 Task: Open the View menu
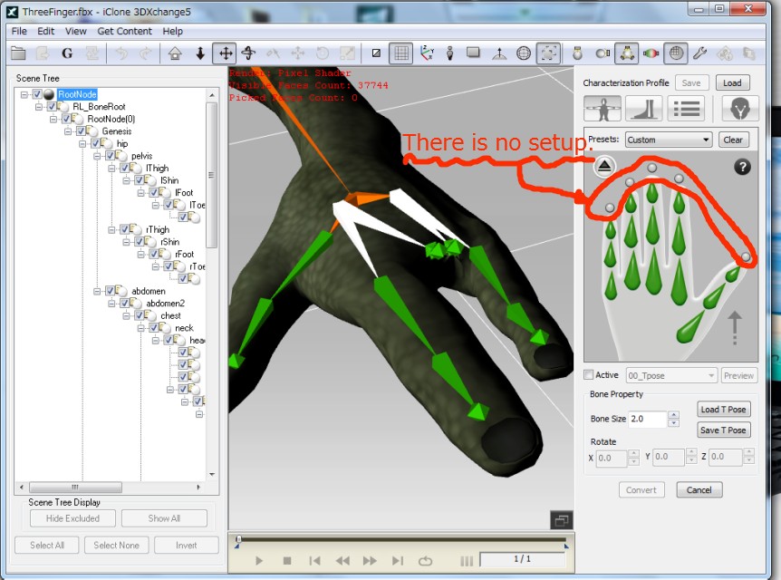76,31
